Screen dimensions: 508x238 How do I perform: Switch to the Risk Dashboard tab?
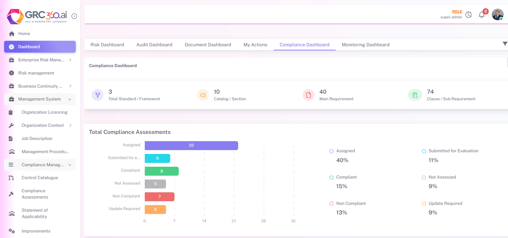tap(107, 45)
